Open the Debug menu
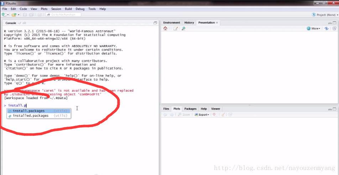Screen dimensions: 339x175 pos(80,9)
